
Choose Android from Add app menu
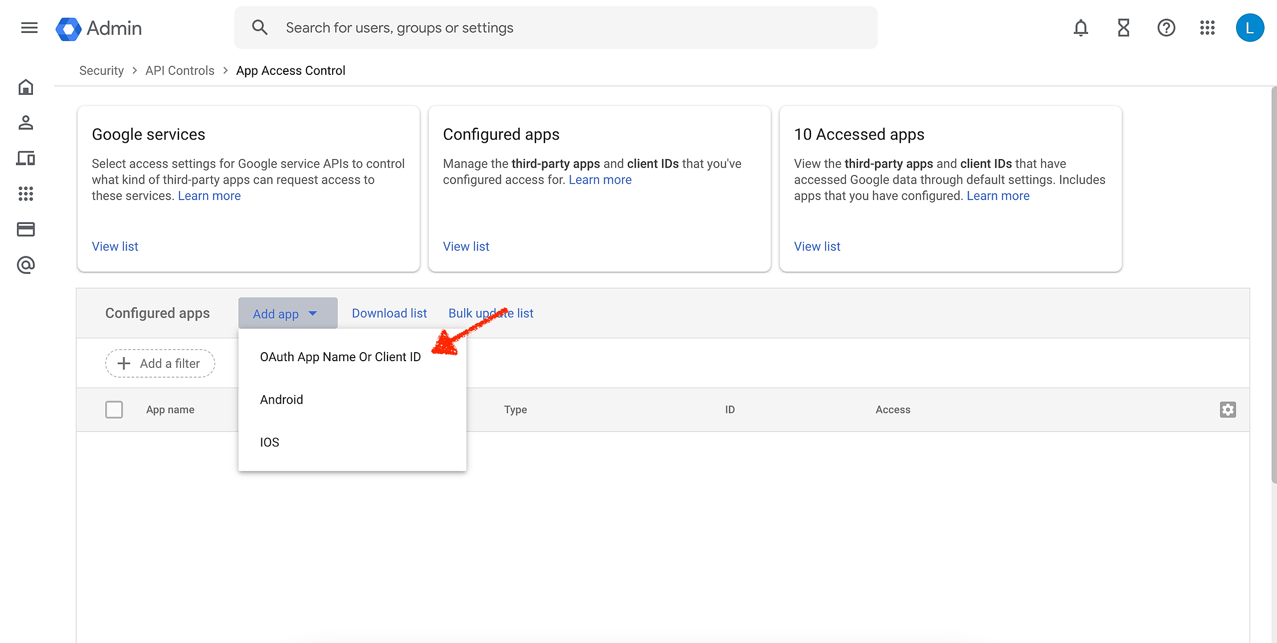click(x=352, y=400)
